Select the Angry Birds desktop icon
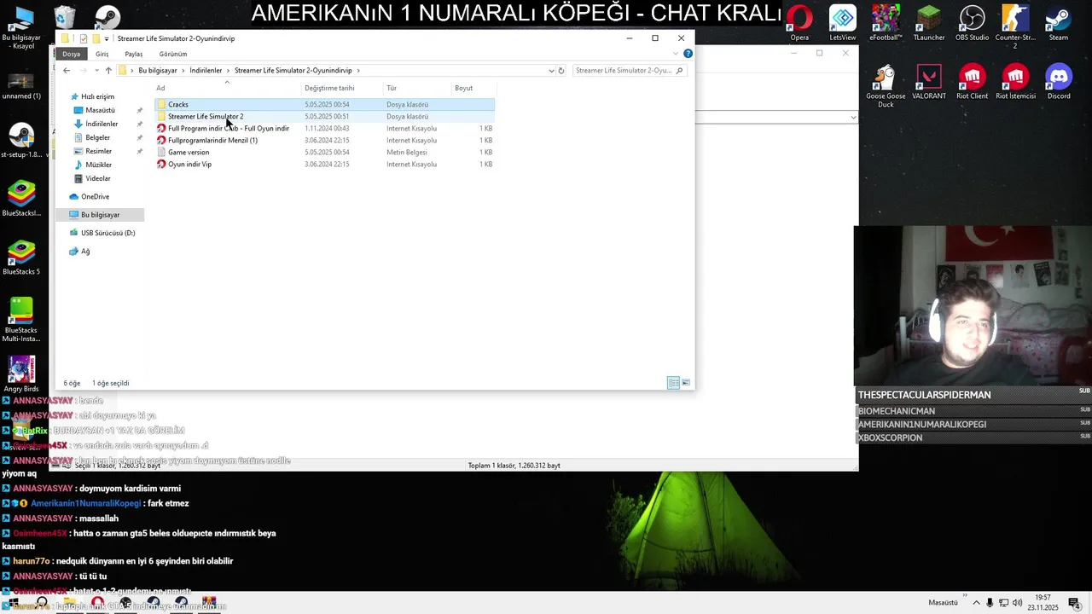The height and width of the screenshot is (614, 1092). tap(21, 374)
